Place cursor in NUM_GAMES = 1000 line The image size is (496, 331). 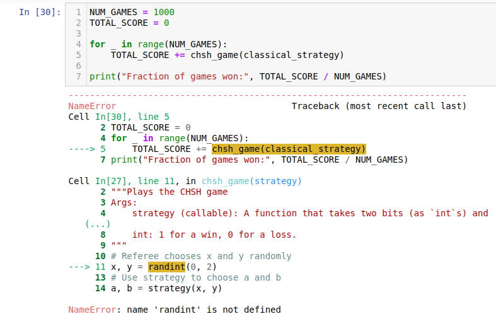coord(132,12)
